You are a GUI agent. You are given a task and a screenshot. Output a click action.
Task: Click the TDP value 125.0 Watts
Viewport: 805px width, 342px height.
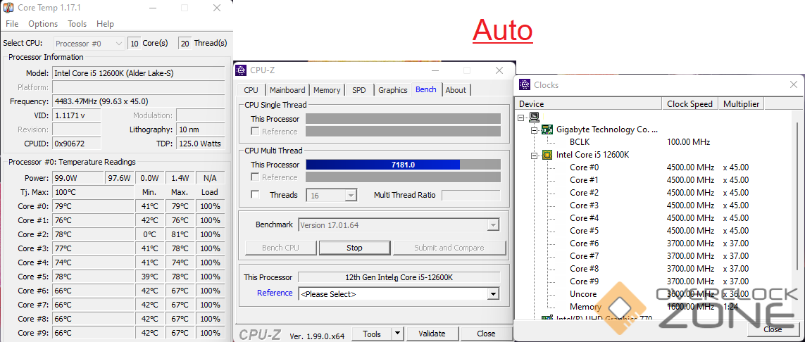pos(200,144)
